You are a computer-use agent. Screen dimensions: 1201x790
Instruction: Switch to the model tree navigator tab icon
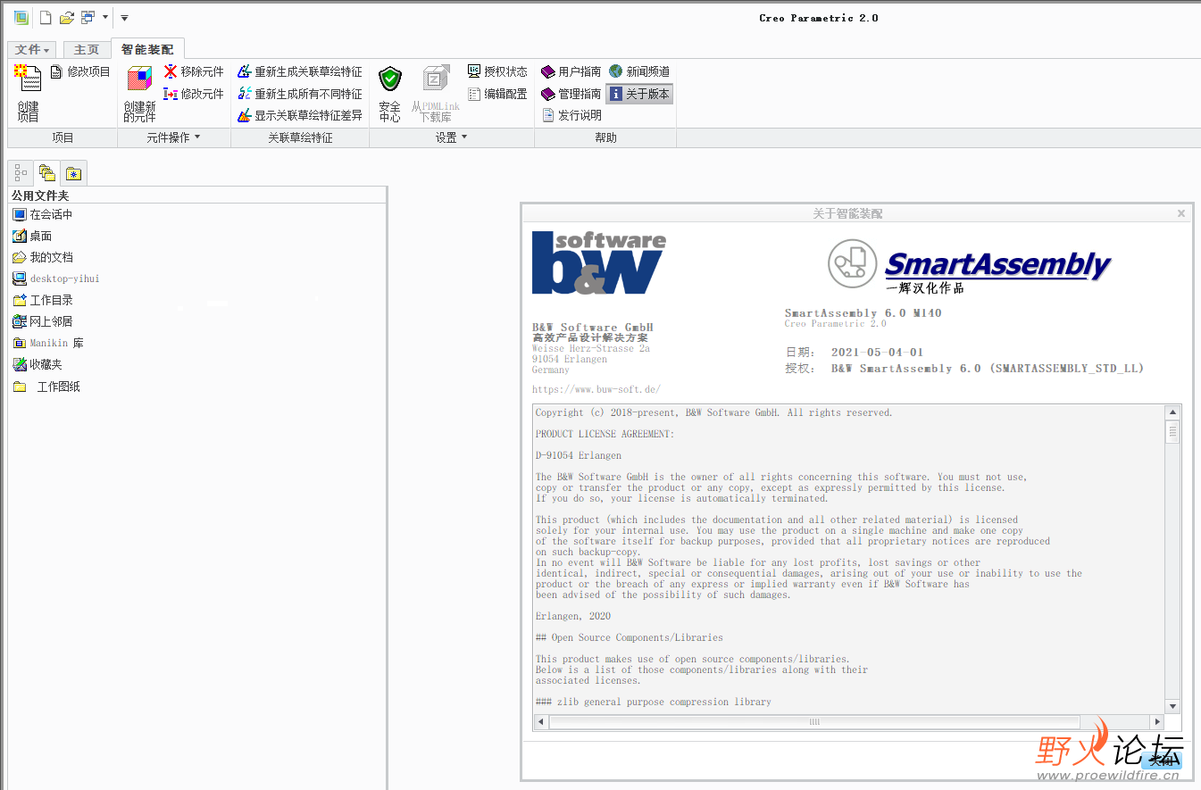click(x=21, y=172)
